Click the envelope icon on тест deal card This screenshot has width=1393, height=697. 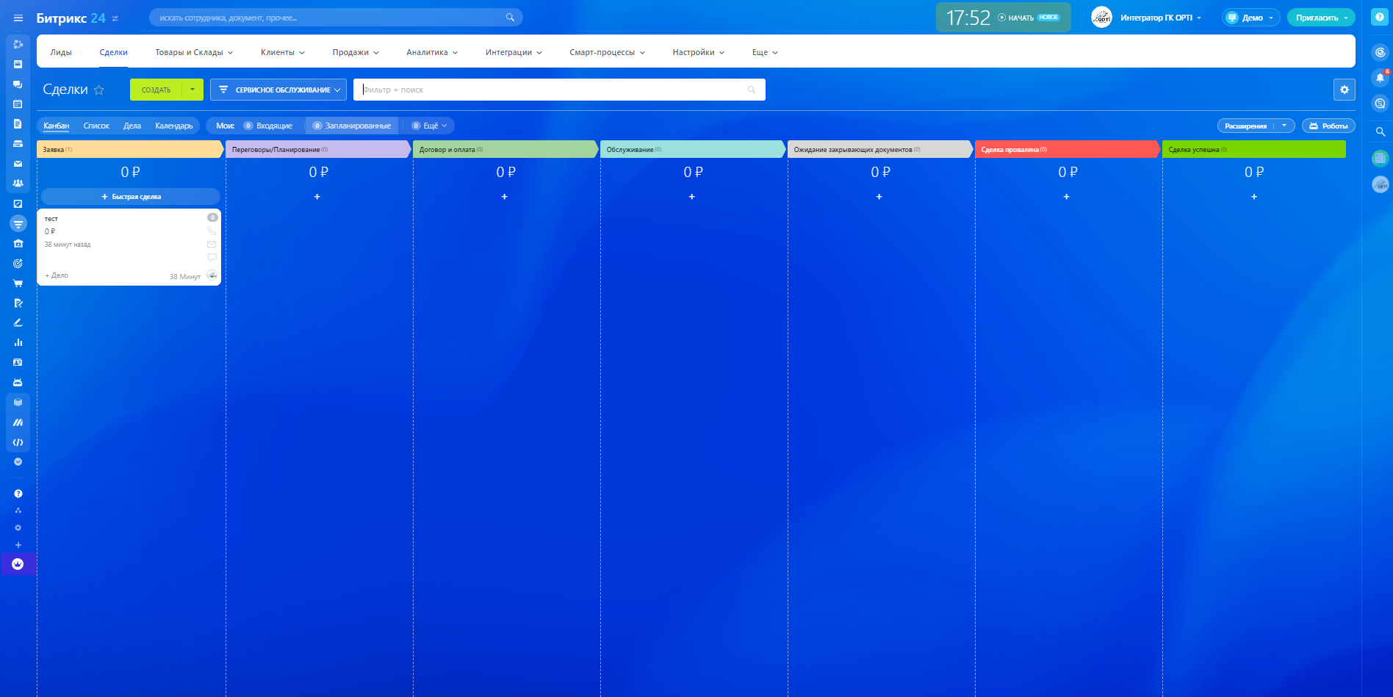click(212, 244)
